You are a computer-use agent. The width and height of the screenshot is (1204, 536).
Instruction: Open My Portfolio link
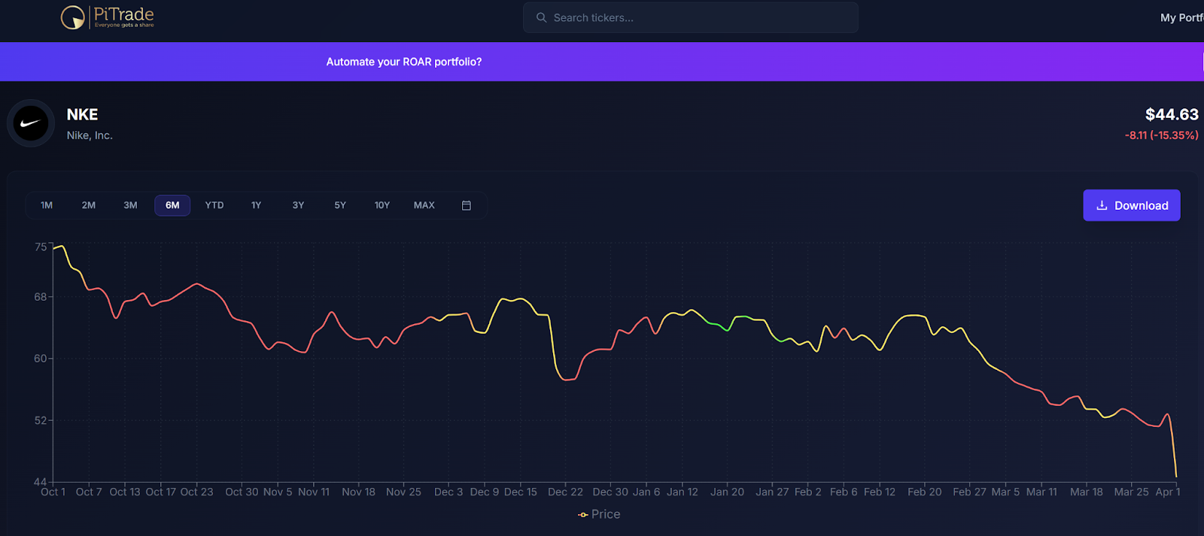(x=1181, y=17)
